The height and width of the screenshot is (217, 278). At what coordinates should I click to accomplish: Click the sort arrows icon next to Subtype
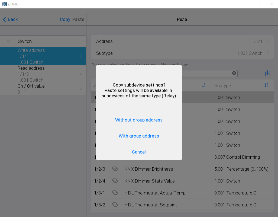point(266,85)
